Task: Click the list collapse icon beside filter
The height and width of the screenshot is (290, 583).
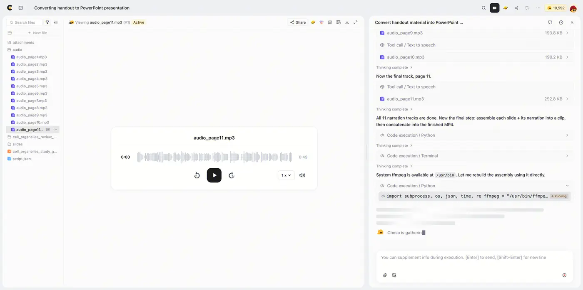Action: coord(56,22)
